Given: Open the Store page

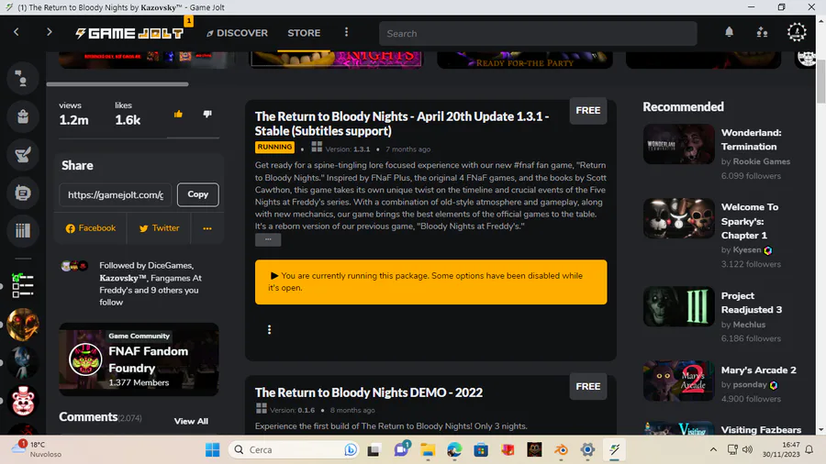Looking at the screenshot, I should coord(304,33).
